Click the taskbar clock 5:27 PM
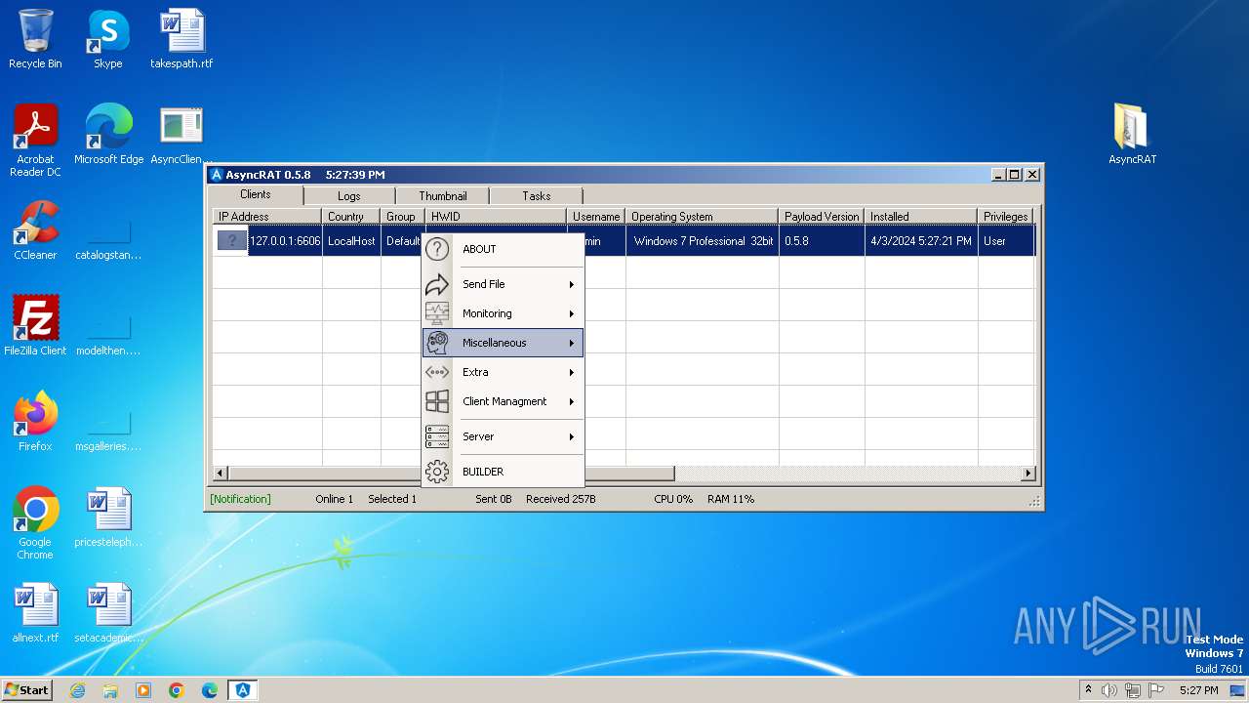The height and width of the screenshot is (703, 1249). click(1198, 690)
